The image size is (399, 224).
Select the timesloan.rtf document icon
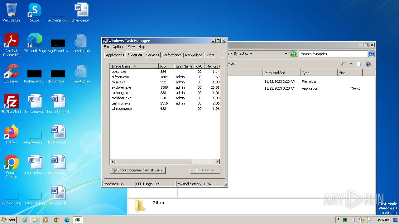[81, 12]
